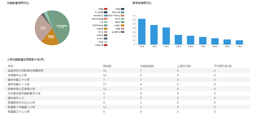Click the 体育器材室 red legend swatch
The height and width of the screenshot is (119, 253).
coord(106,45)
